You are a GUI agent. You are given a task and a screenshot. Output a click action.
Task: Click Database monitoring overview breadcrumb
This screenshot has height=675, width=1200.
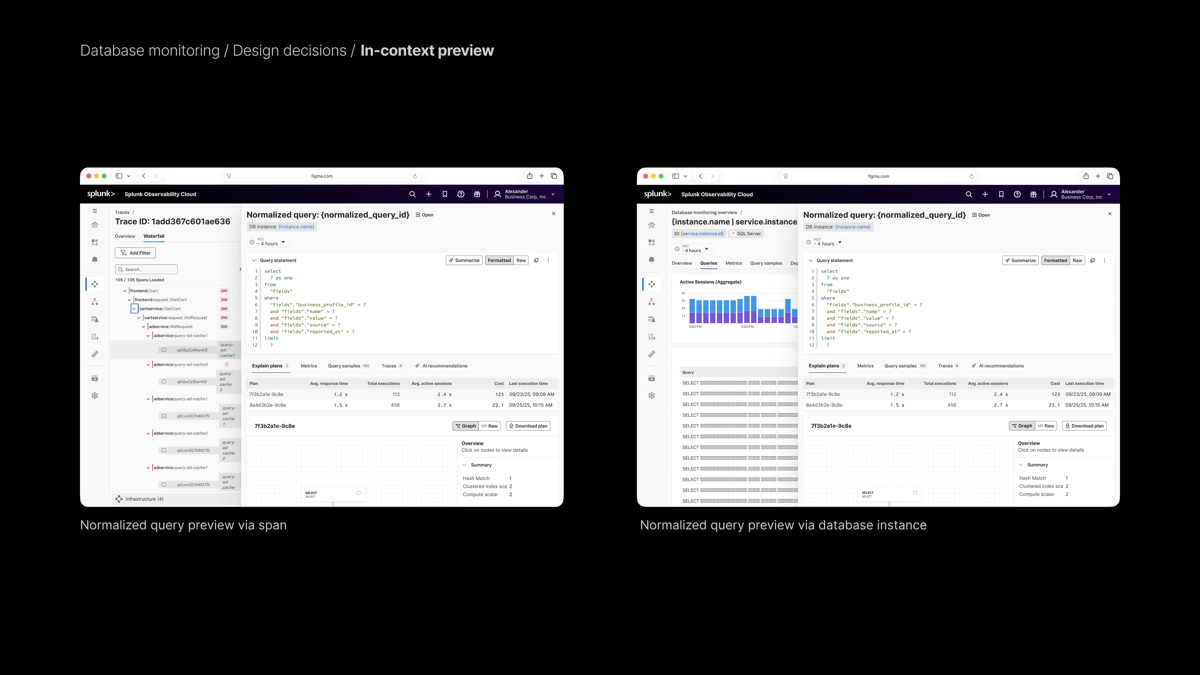pos(704,212)
